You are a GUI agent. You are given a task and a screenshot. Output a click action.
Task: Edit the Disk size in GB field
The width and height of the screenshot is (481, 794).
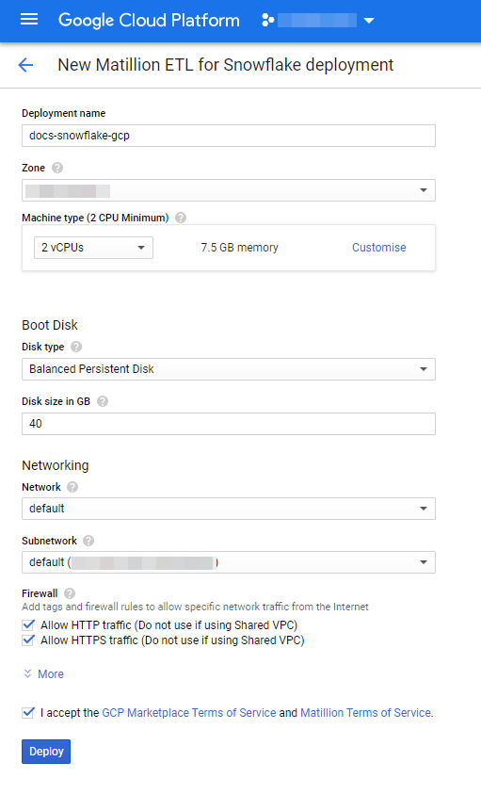(229, 424)
